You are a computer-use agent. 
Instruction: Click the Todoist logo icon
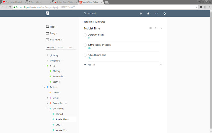pos(47,13)
